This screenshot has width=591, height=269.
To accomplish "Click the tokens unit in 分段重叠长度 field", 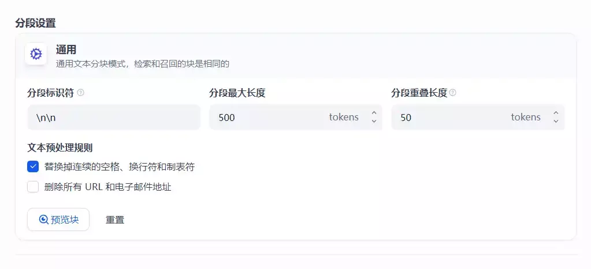I will (526, 118).
